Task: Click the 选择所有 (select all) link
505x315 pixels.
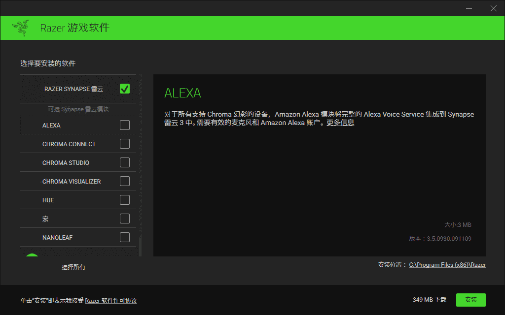Action: tap(73, 267)
